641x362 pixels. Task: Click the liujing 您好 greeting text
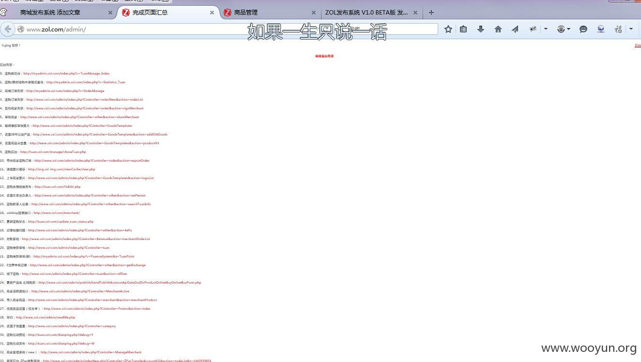[11, 45]
